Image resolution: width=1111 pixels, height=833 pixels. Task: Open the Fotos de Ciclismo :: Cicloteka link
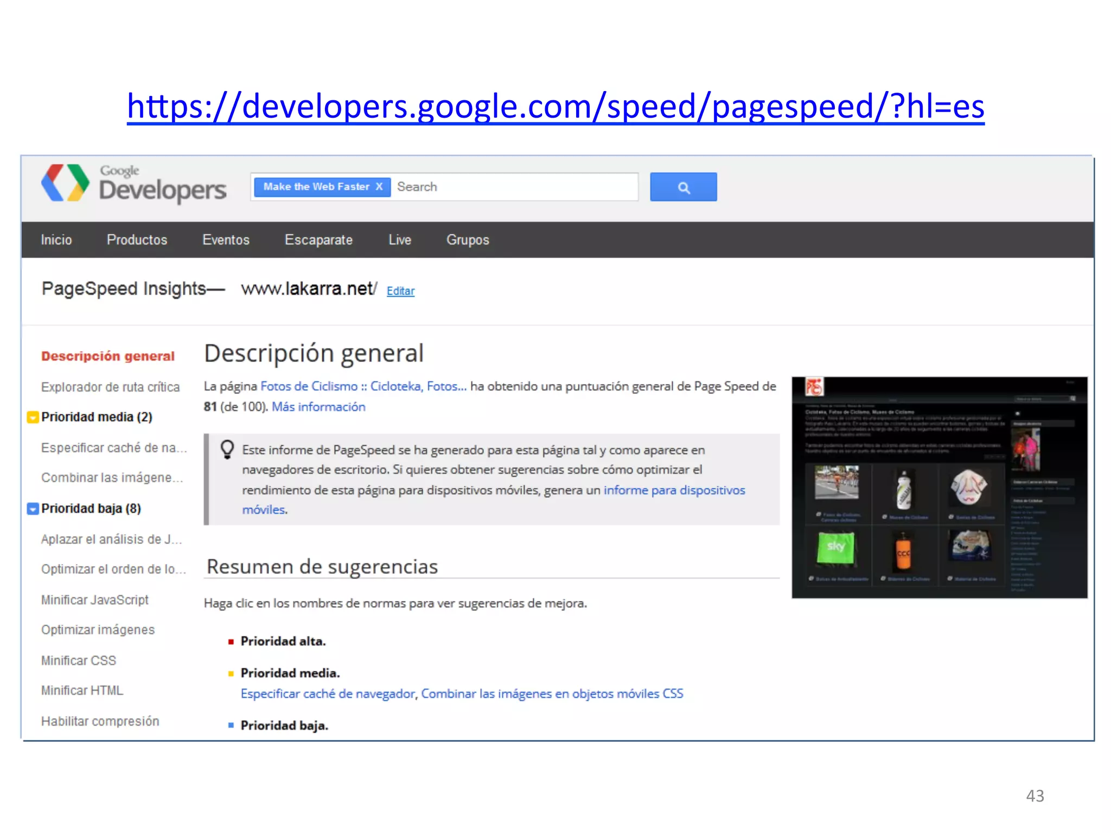363,386
